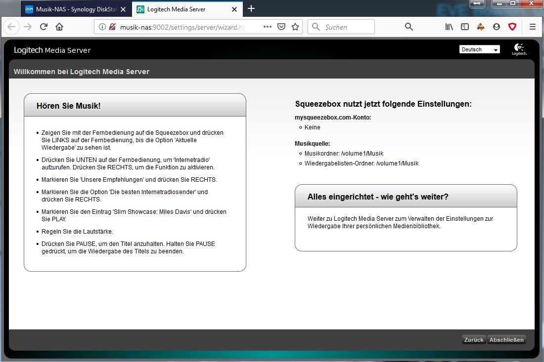544x362 pixels.
Task: Click the double-arrow window resize icon
Action: 477,3
